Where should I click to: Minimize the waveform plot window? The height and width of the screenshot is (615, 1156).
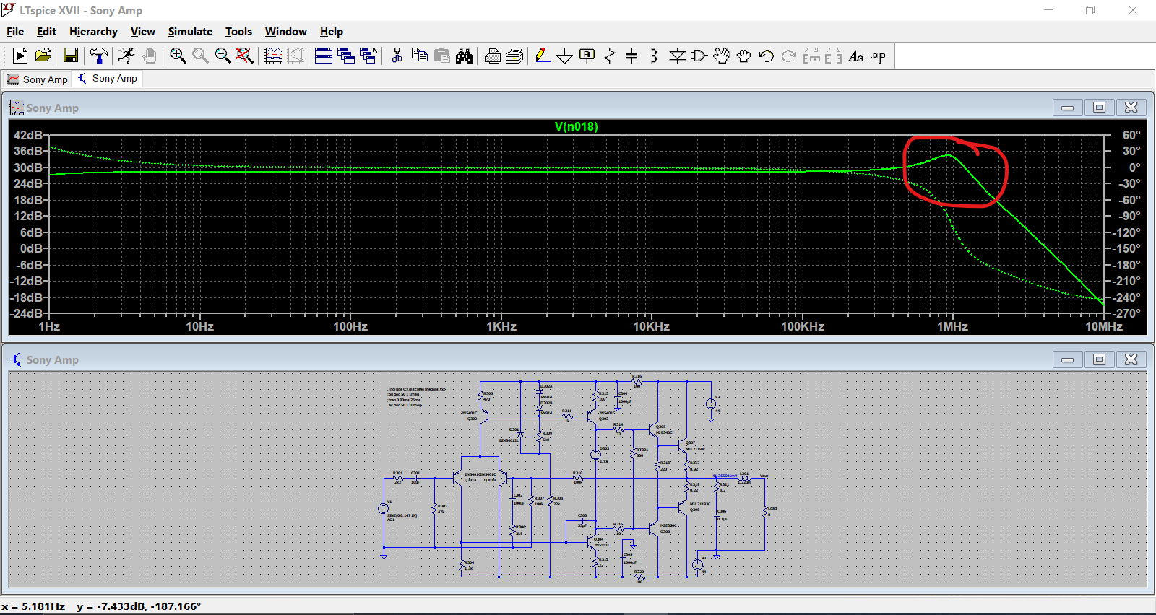pos(1067,108)
